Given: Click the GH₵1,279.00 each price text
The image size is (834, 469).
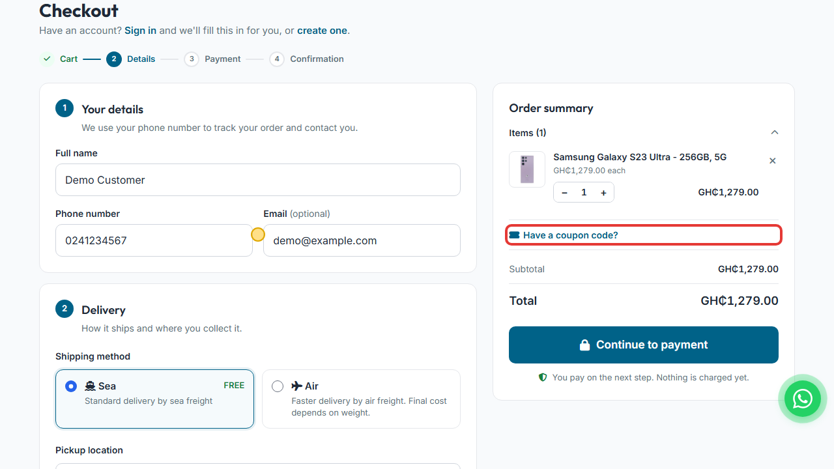Looking at the screenshot, I should point(589,171).
